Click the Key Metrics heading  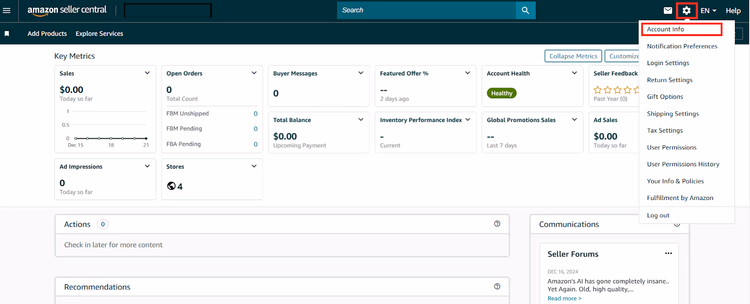tap(75, 56)
